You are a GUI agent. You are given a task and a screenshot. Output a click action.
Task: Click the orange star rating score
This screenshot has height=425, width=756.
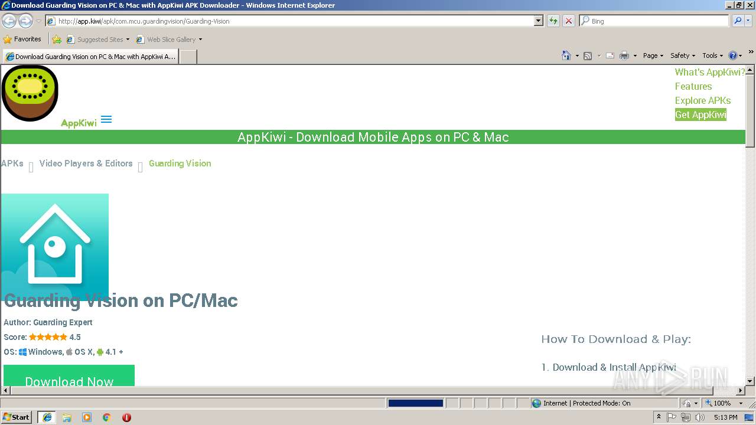pos(48,337)
